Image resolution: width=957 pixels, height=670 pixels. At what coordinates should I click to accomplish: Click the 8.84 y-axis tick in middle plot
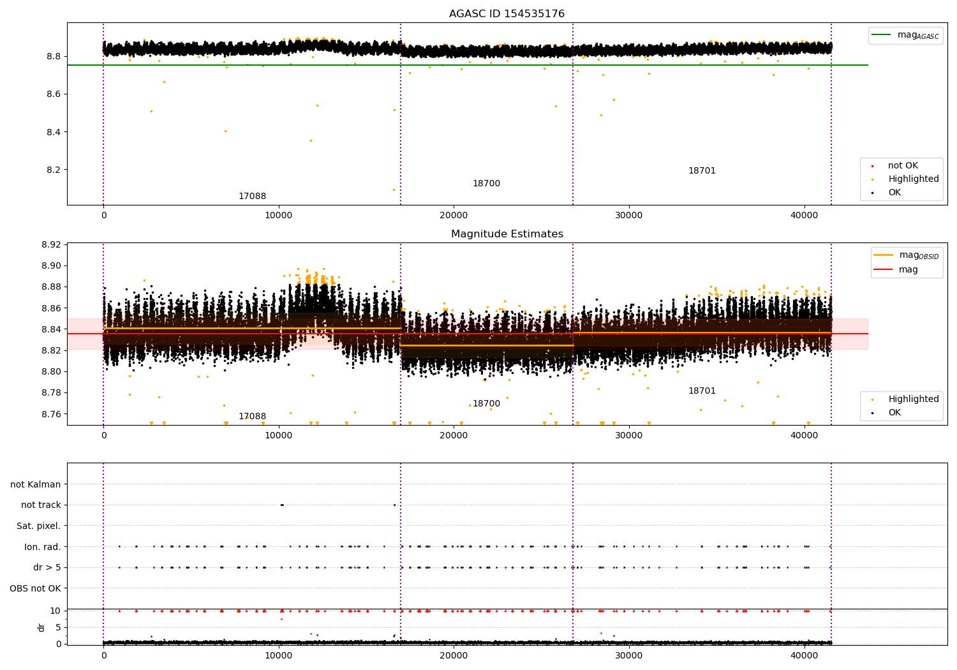coord(51,330)
